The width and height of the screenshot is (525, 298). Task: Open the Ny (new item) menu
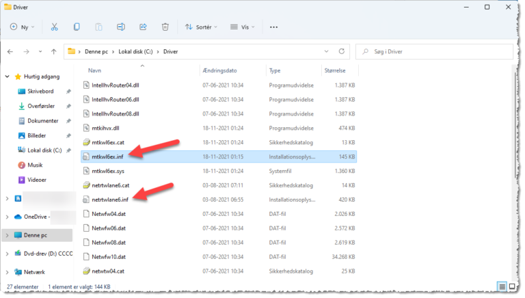[x=22, y=27]
